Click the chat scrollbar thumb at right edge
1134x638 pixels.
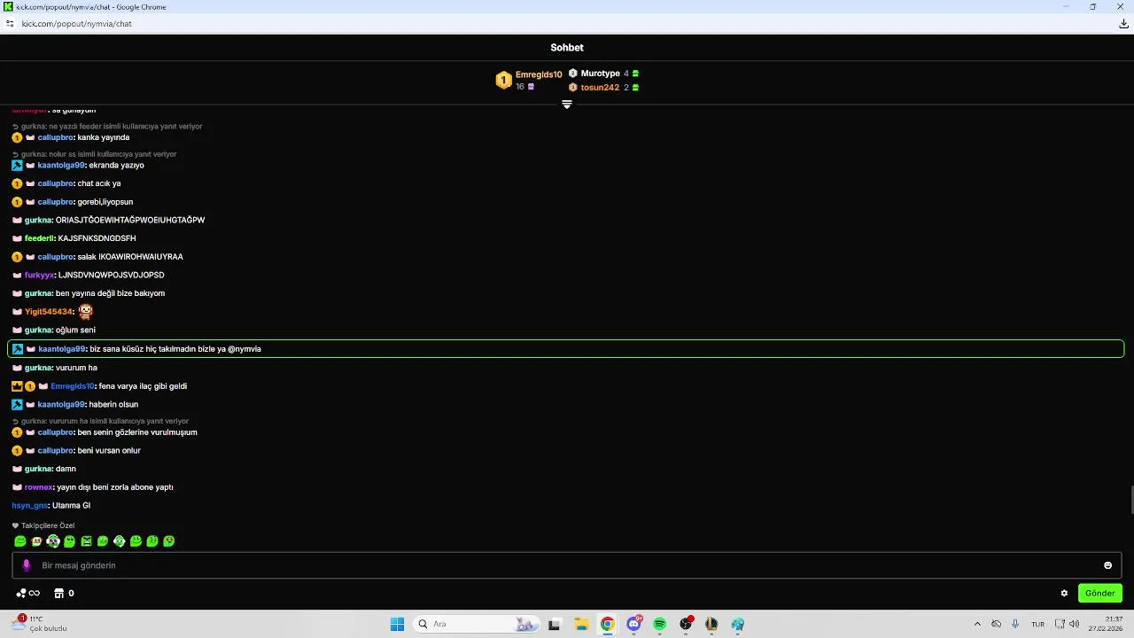click(1130, 500)
